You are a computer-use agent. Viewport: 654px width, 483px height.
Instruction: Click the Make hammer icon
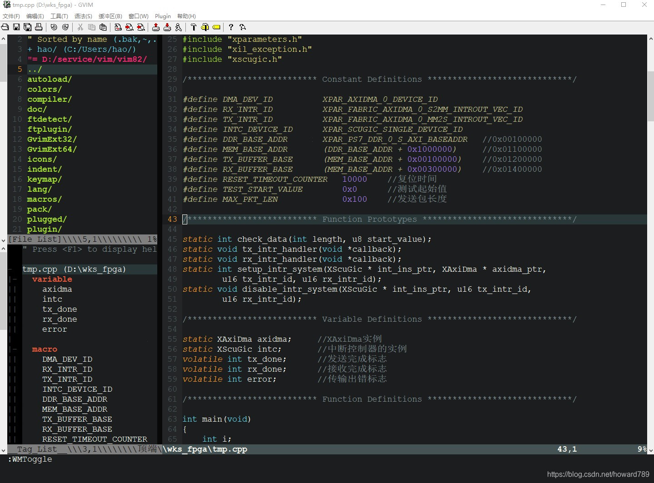pyautogui.click(x=194, y=27)
